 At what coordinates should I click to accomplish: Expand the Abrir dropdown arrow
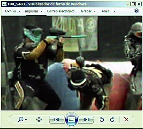click(x=114, y=11)
